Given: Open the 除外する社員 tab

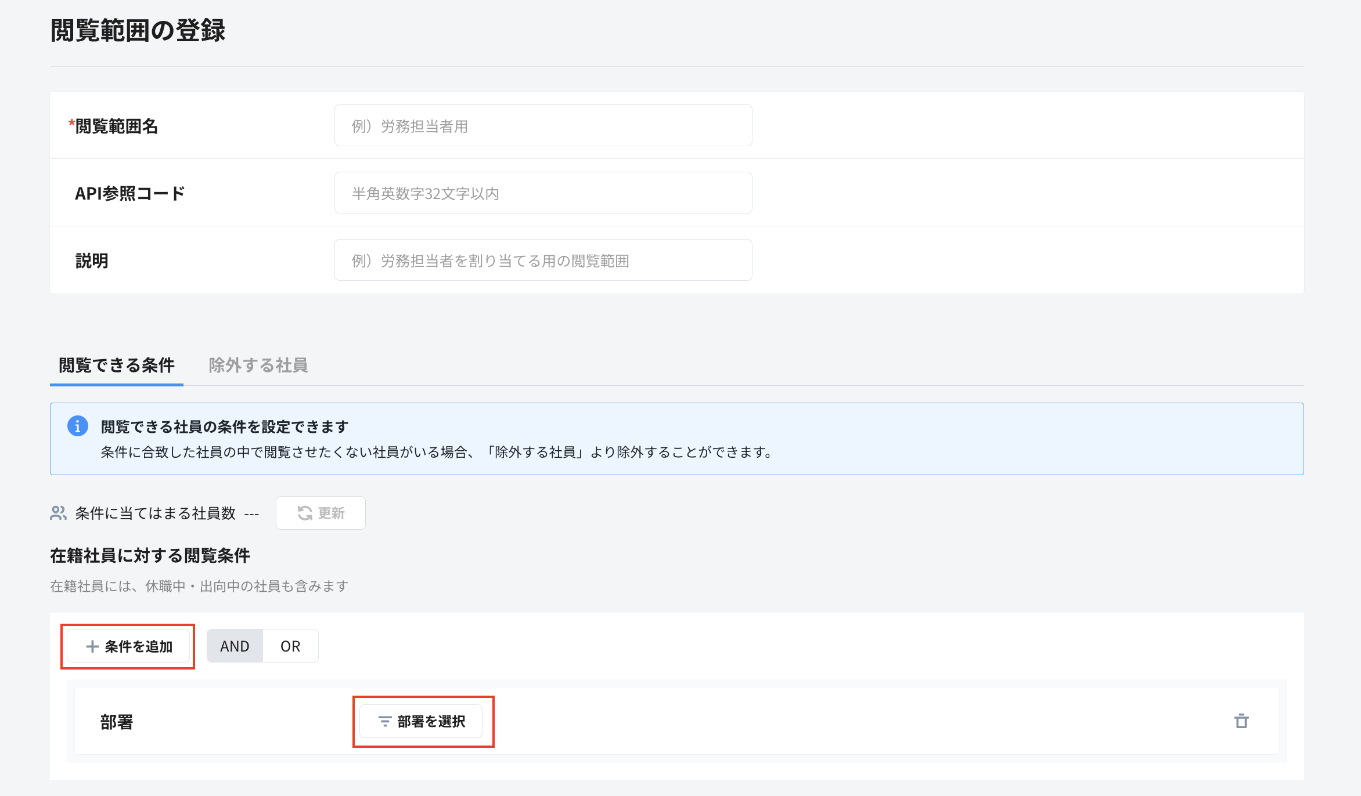Looking at the screenshot, I should 258,365.
